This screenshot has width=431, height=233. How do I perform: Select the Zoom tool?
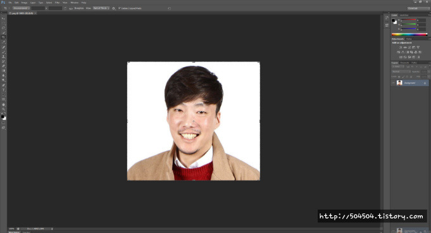pos(3,109)
